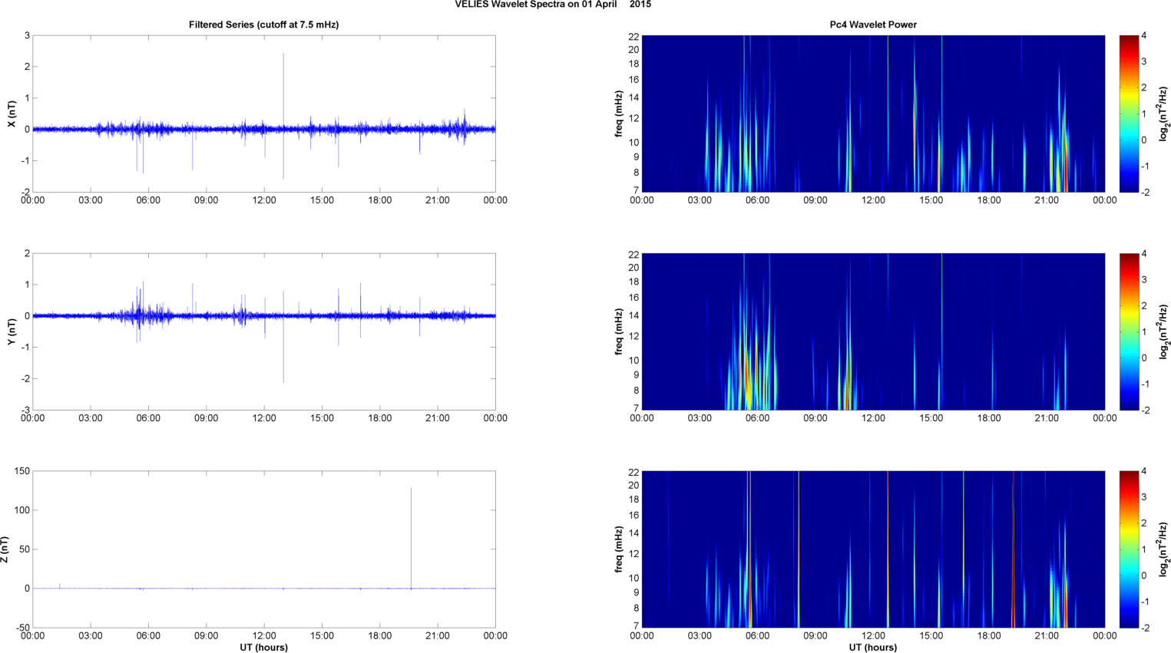This screenshot has height=653, width=1171.
Task: Select the 'freq (mHz)' label of top spectrogram
Action: point(618,114)
